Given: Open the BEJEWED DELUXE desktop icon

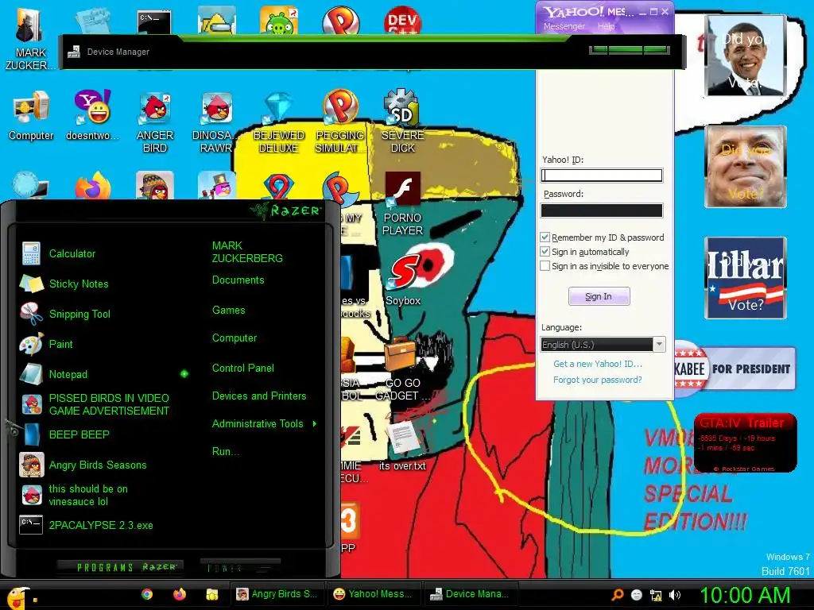Looking at the screenshot, I should tap(279, 122).
